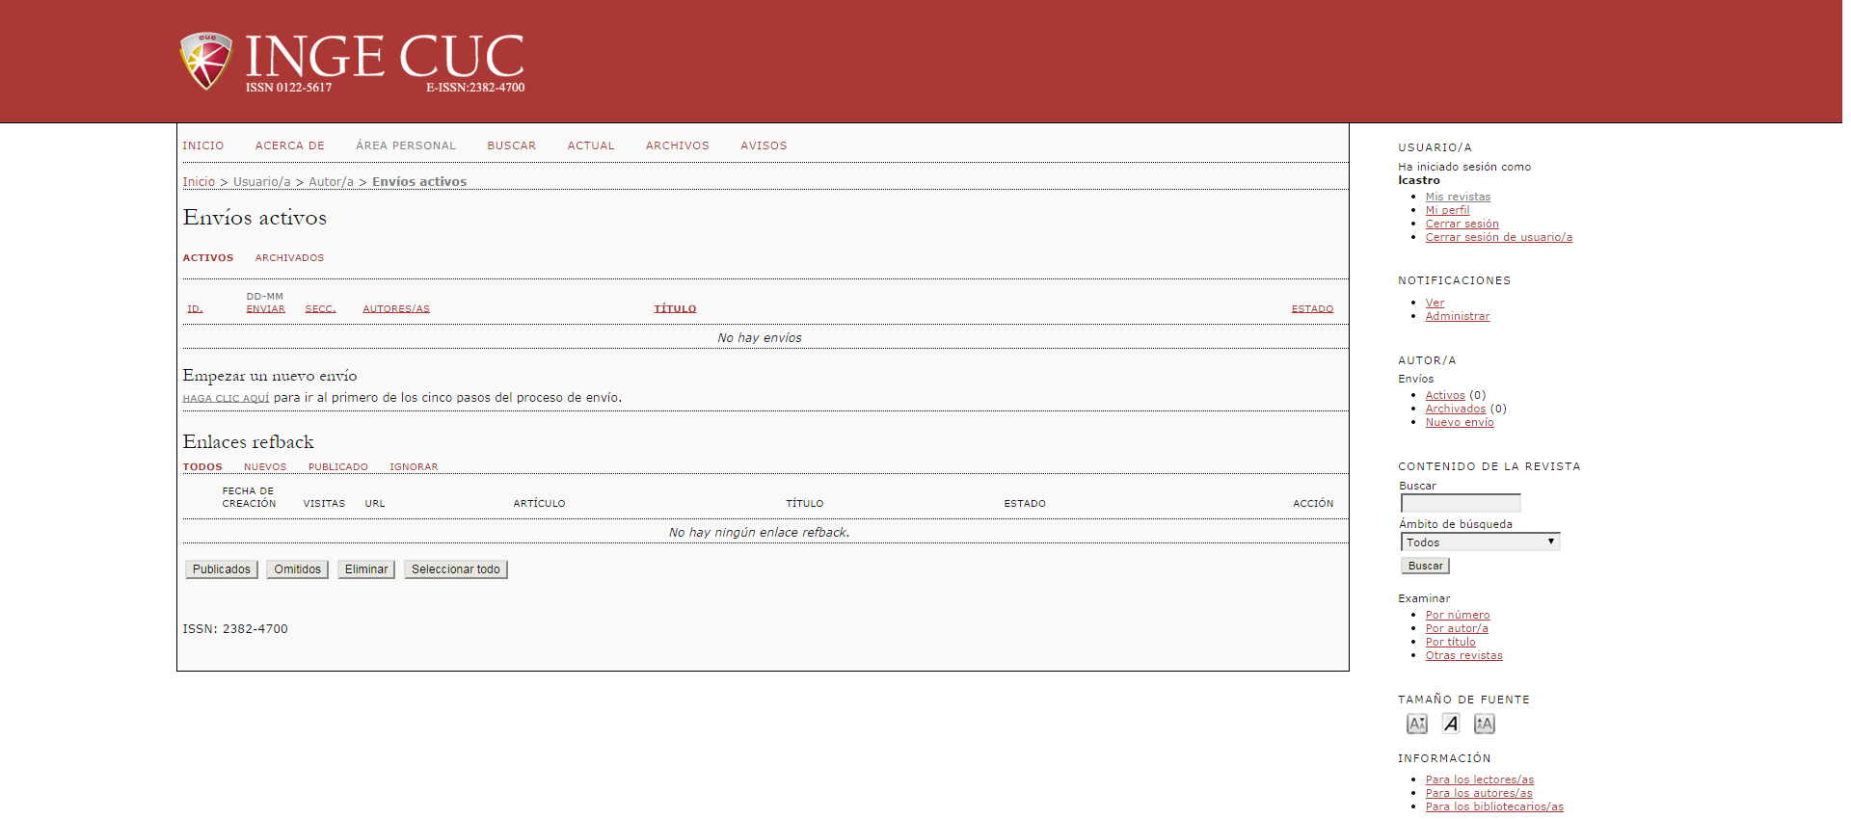Go to ARCHIVOS in the top menu
The image size is (1851, 819).
pyautogui.click(x=677, y=145)
